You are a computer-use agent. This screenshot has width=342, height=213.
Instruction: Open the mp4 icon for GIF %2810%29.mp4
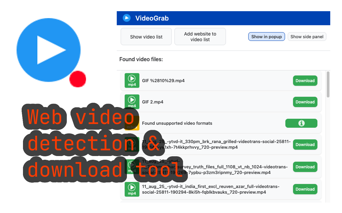(x=132, y=80)
